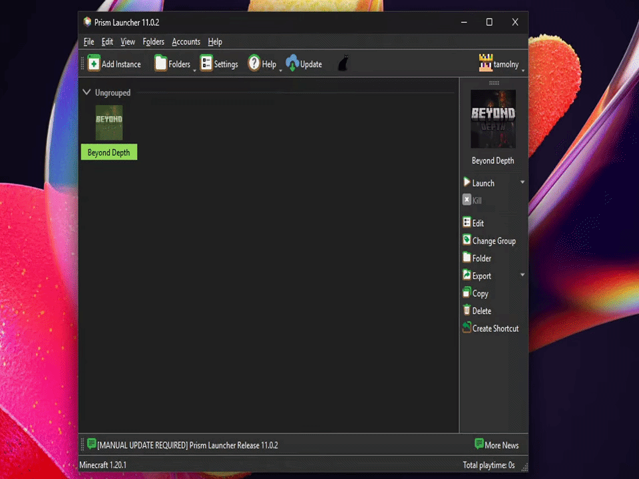Viewport: 639px width, 479px height.
Task: Click the black cat icon in toolbar
Action: 343,63
